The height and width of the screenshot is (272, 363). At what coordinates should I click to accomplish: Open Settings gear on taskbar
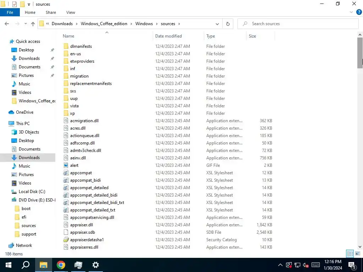pyautogui.click(x=95, y=265)
